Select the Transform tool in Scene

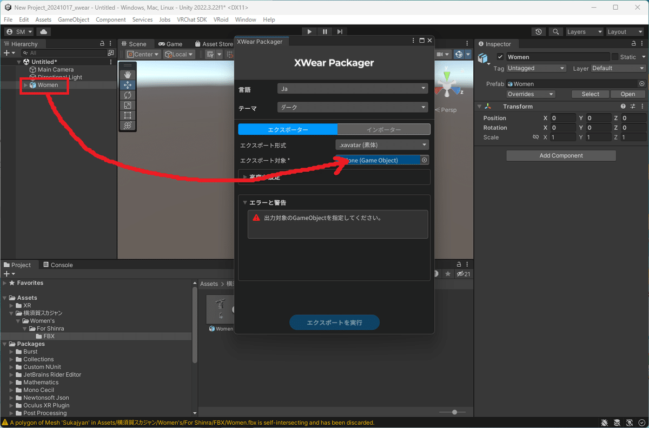coord(128,125)
